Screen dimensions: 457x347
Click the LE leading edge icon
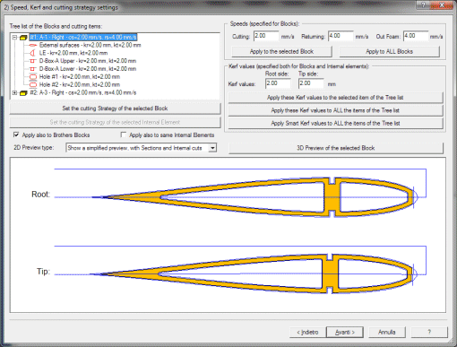[33, 53]
